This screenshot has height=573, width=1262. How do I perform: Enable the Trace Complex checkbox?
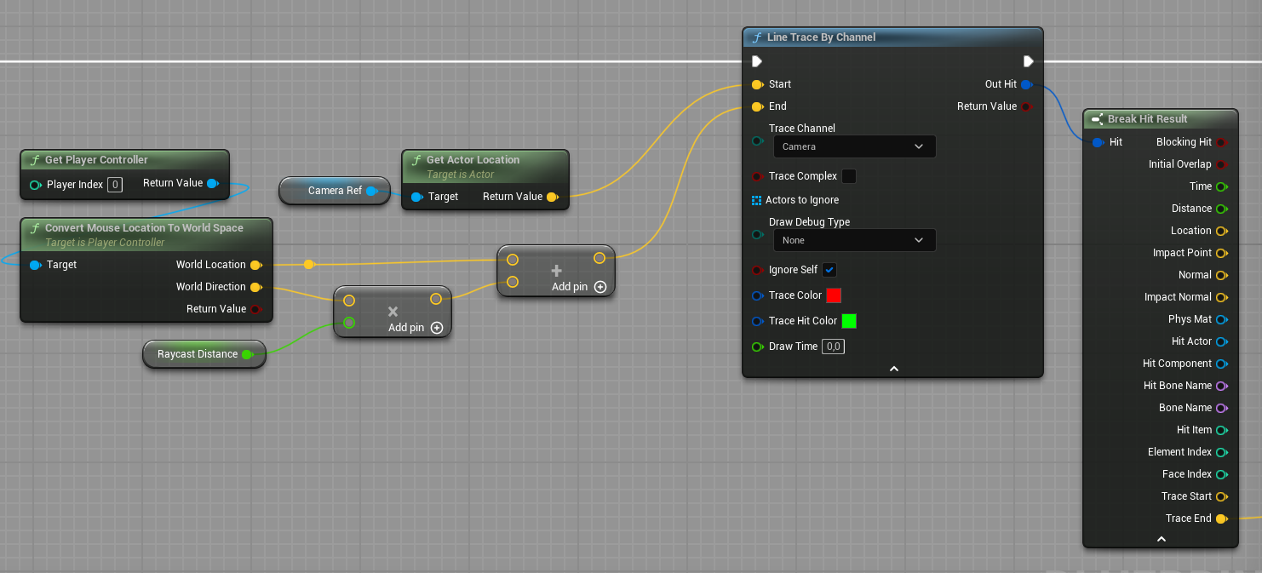pos(849,176)
